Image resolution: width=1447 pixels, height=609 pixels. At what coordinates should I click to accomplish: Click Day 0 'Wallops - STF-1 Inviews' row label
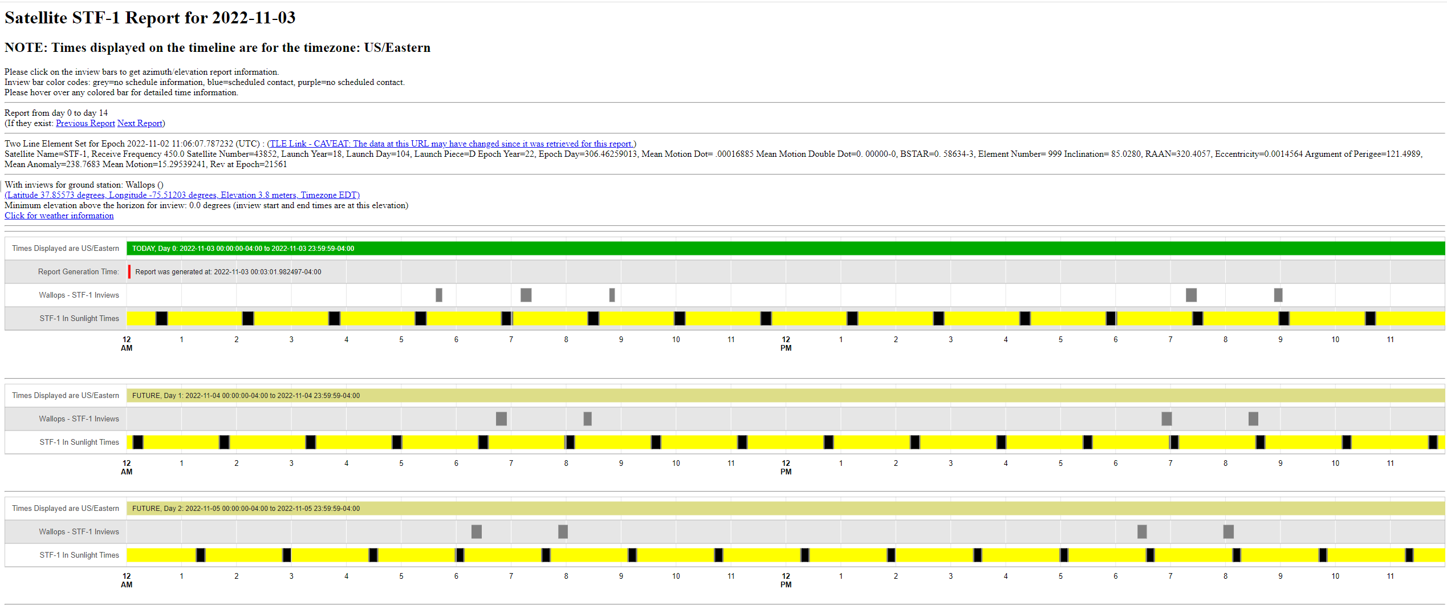pyautogui.click(x=79, y=295)
